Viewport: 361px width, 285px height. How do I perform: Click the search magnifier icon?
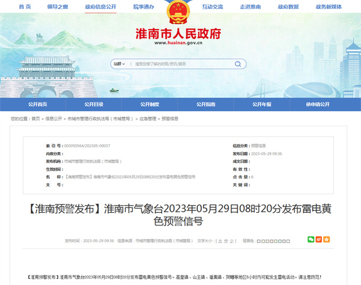[239, 64]
